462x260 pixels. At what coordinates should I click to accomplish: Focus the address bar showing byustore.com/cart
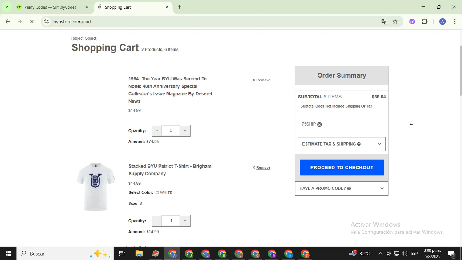(x=216, y=22)
